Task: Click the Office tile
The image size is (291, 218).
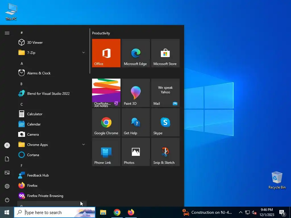Action: pos(106,53)
